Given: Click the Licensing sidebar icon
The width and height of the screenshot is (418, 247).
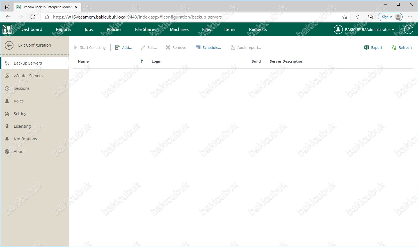Looking at the screenshot, I should 7,126.
